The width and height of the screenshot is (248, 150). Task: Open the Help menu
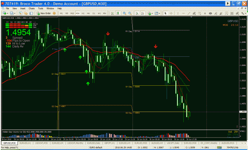click(60, 9)
